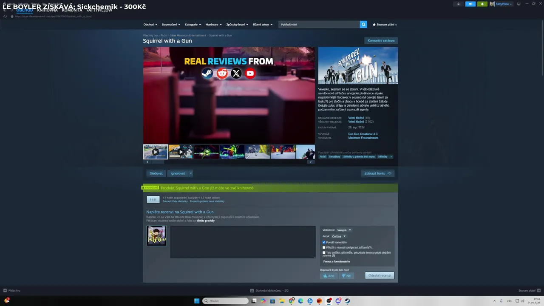Submit with the Odeslat recenzi button
Viewport: 544px width, 306px height.
point(380,275)
